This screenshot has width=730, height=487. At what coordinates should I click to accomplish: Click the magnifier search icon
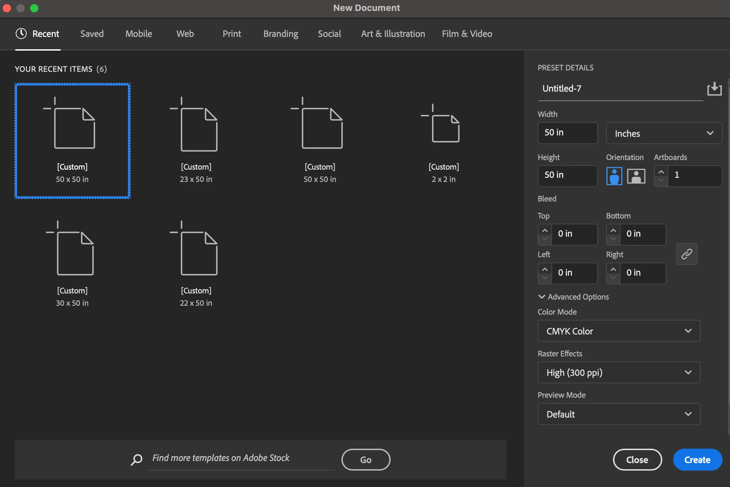(136, 460)
